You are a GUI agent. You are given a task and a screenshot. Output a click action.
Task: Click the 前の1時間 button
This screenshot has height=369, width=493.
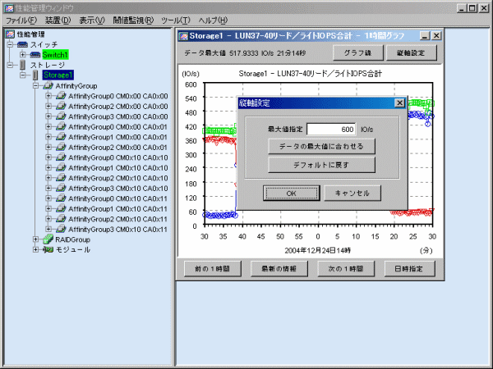213,269
